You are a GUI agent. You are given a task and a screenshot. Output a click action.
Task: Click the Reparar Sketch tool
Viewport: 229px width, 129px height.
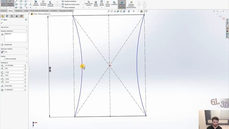pyautogui.click(x=96, y=4)
